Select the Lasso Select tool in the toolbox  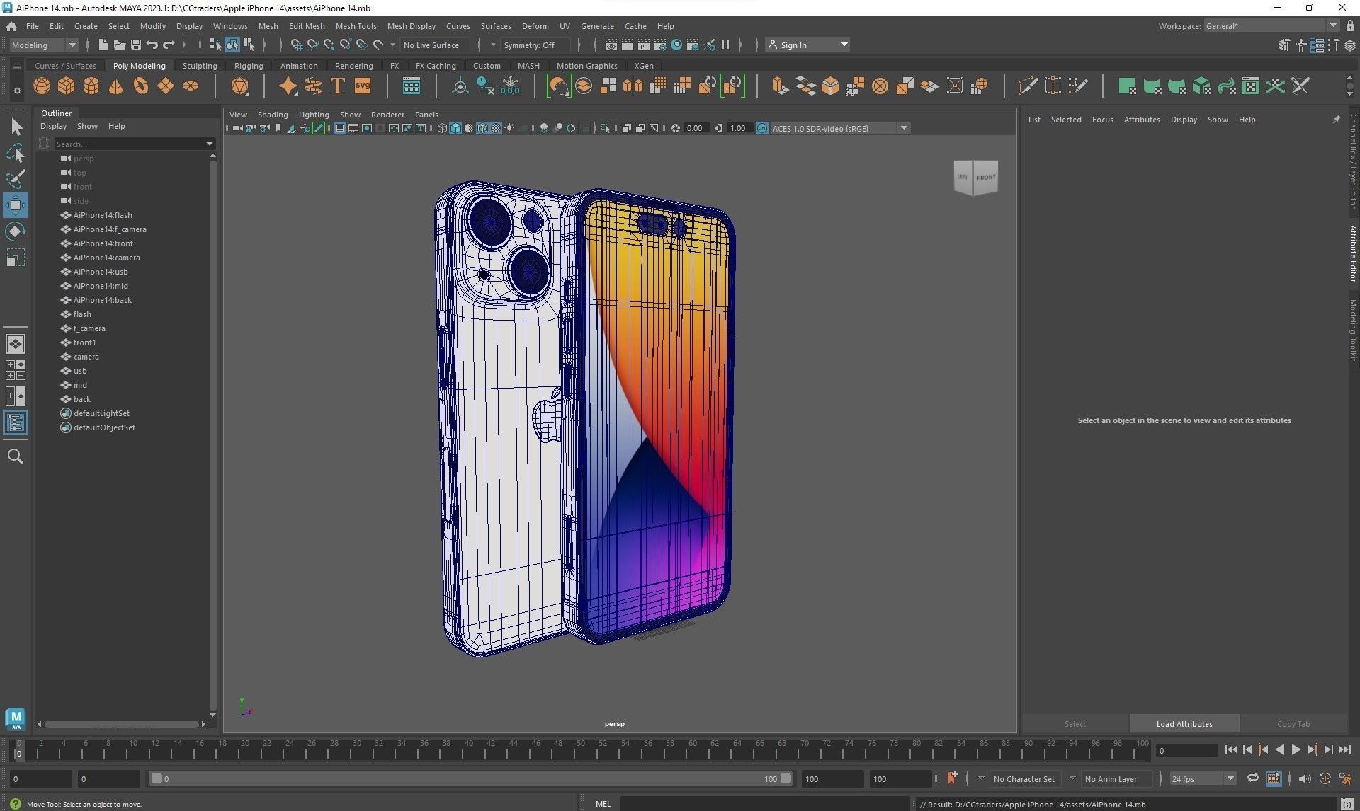click(16, 153)
